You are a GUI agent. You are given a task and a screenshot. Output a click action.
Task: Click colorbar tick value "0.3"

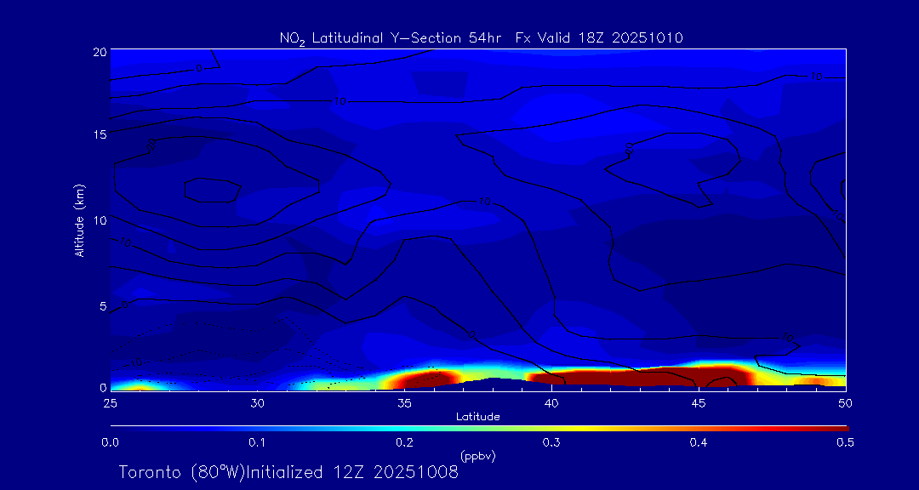tap(551, 443)
